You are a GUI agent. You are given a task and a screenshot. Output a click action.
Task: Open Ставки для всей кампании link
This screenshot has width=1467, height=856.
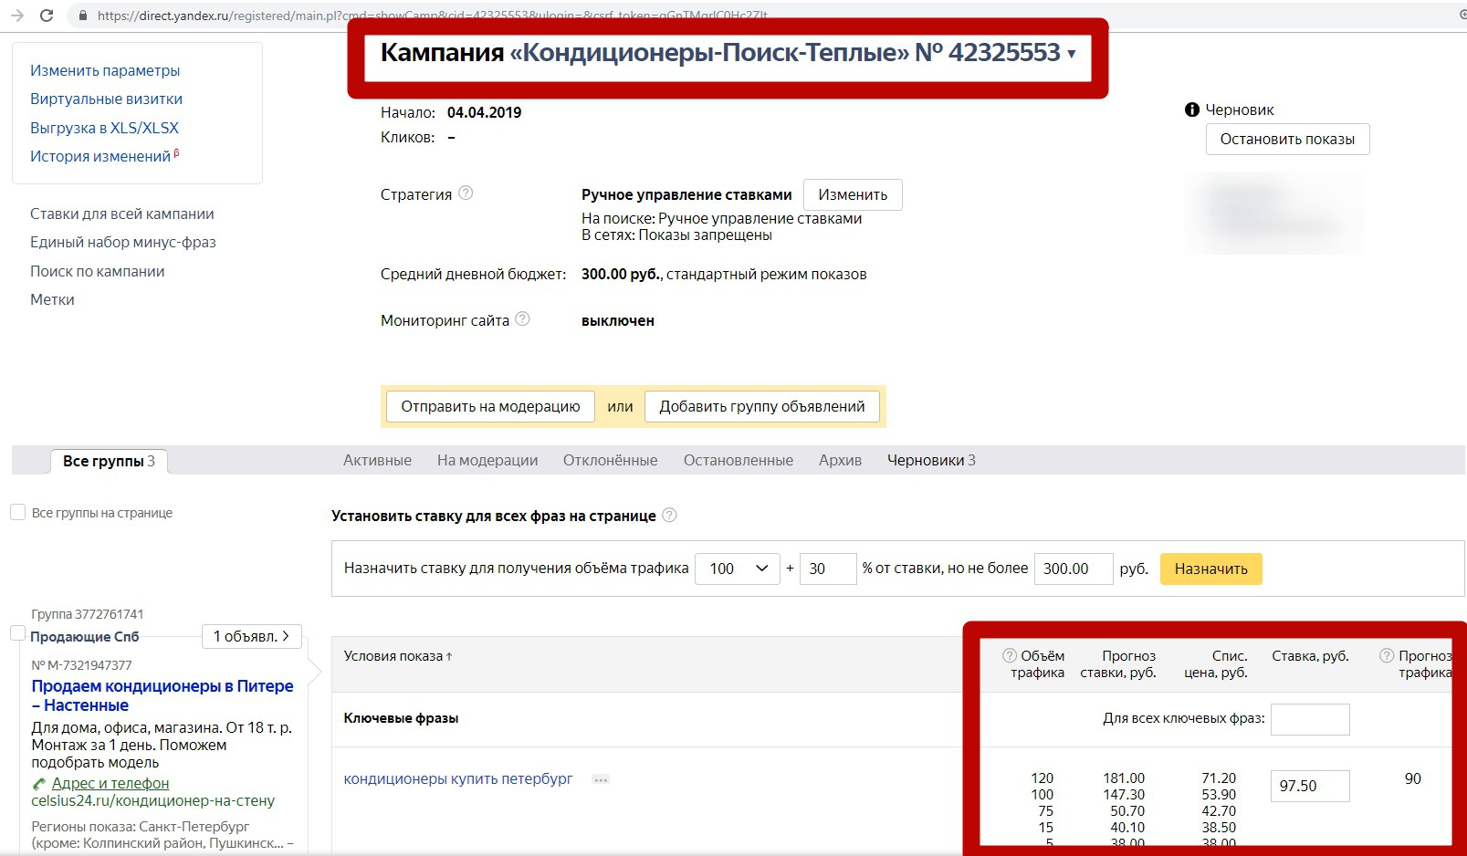122,214
